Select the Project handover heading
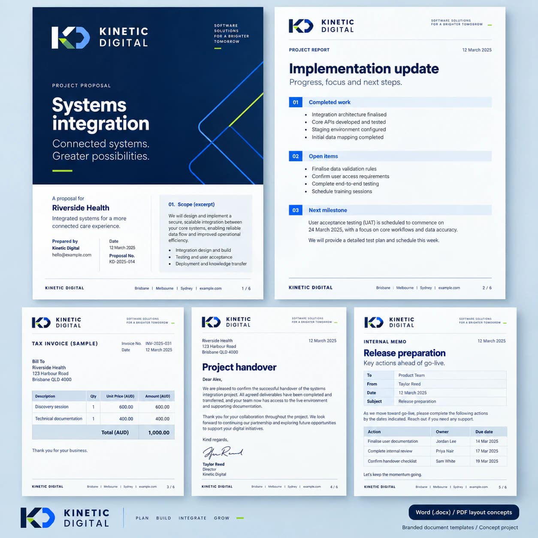 (x=239, y=367)
